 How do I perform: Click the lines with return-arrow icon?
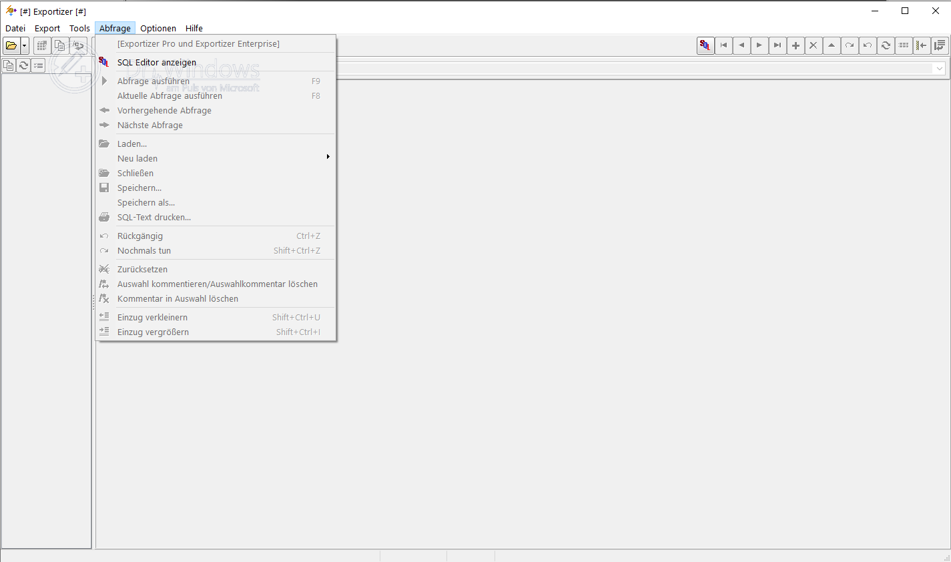[940, 45]
